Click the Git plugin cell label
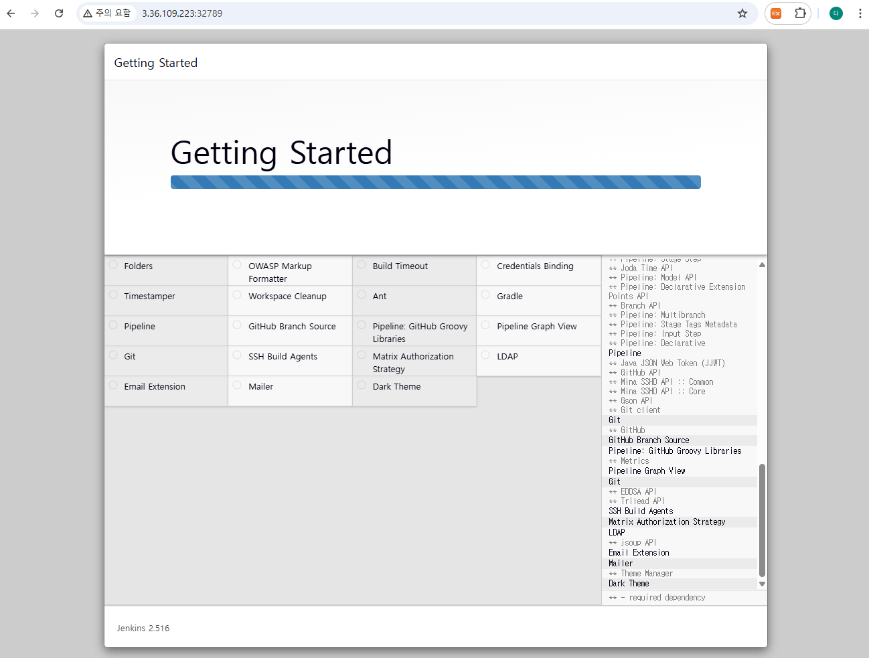This screenshot has height=658, width=869. 130,356
